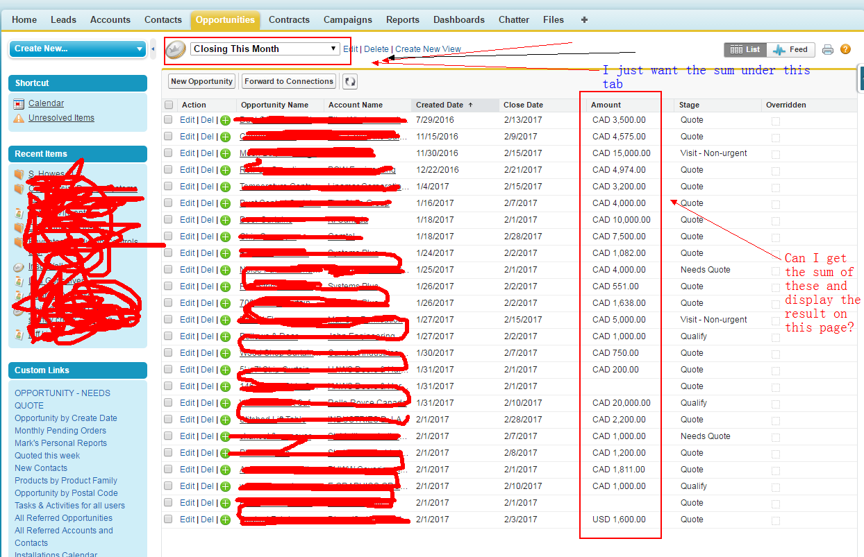Click the plus tab to view all tabs
This screenshot has width=864, height=557.
(x=584, y=20)
